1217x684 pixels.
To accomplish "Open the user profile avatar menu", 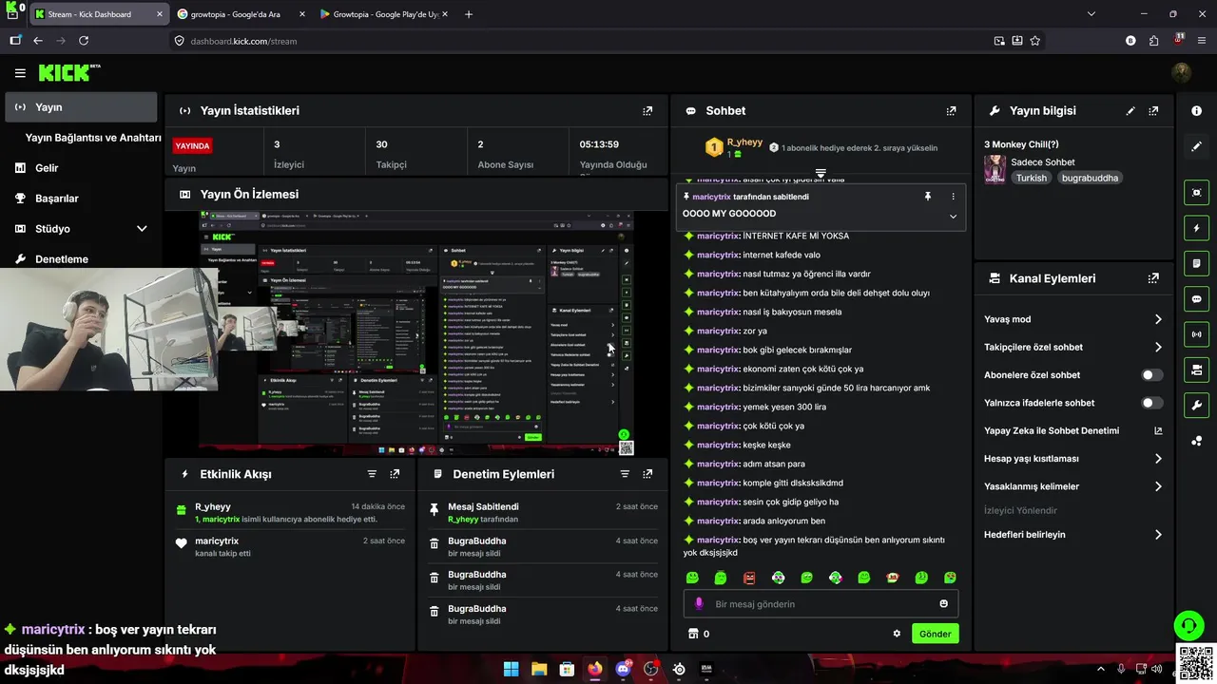I will 1182,72.
